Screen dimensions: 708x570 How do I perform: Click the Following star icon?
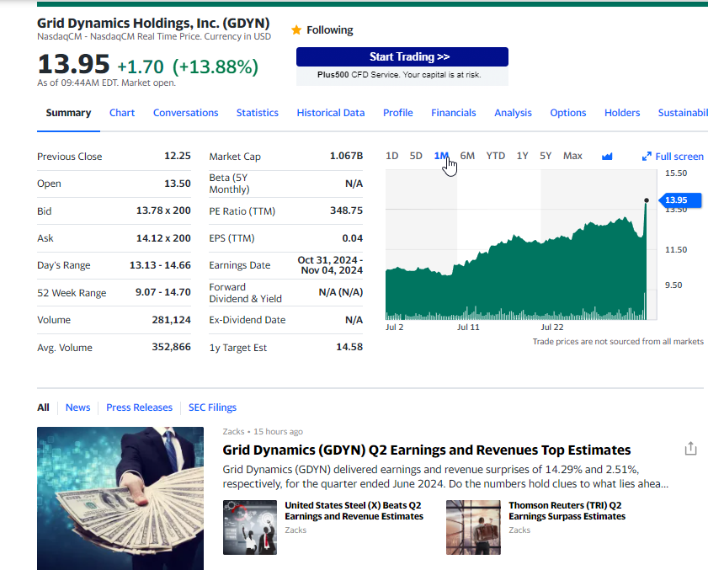(296, 30)
